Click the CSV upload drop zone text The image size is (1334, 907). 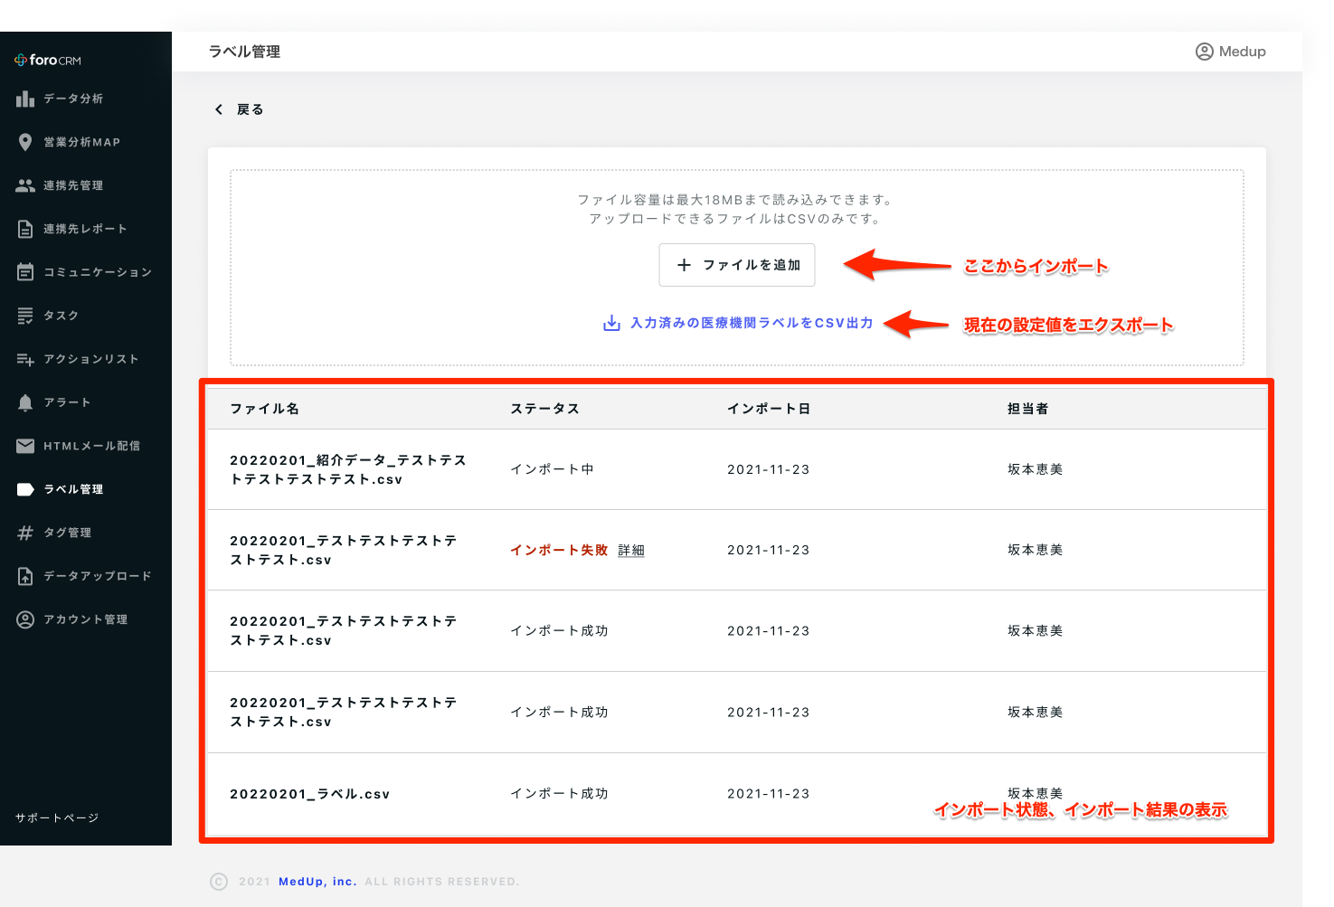click(736, 209)
